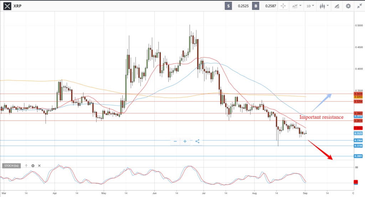This screenshot has height=197, width=365.
Task: Click the collapse chart arrows icon
Action: point(359,6)
